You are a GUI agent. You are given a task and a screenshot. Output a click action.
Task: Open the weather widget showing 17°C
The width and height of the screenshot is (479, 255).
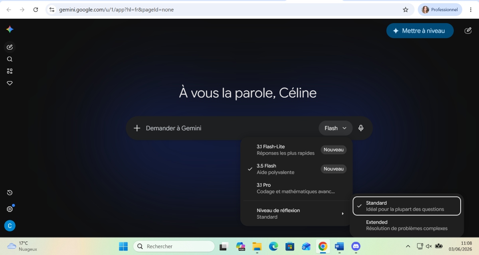(22, 246)
